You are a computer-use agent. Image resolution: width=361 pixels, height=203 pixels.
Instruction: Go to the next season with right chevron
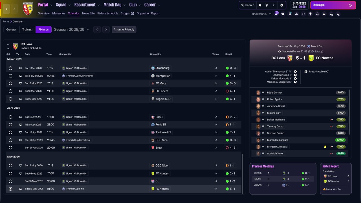coord(106,30)
